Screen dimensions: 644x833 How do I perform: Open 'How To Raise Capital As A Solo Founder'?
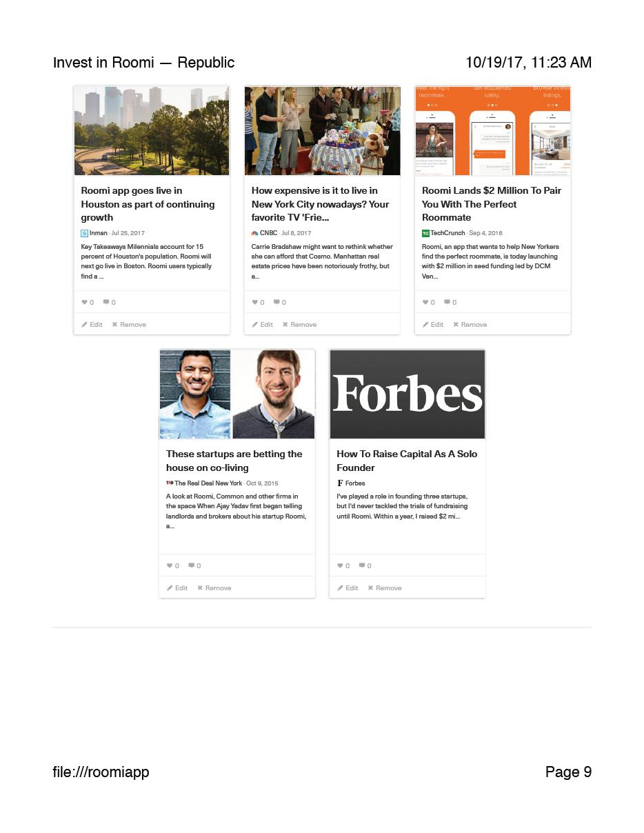(407, 461)
